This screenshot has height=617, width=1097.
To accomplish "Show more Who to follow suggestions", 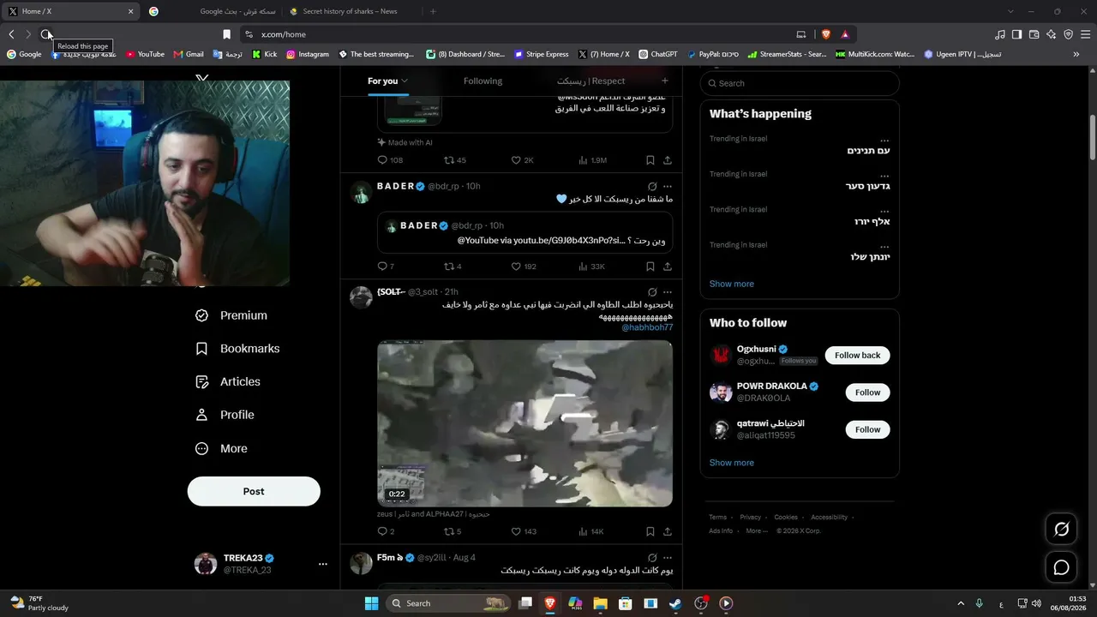I will coord(732,463).
